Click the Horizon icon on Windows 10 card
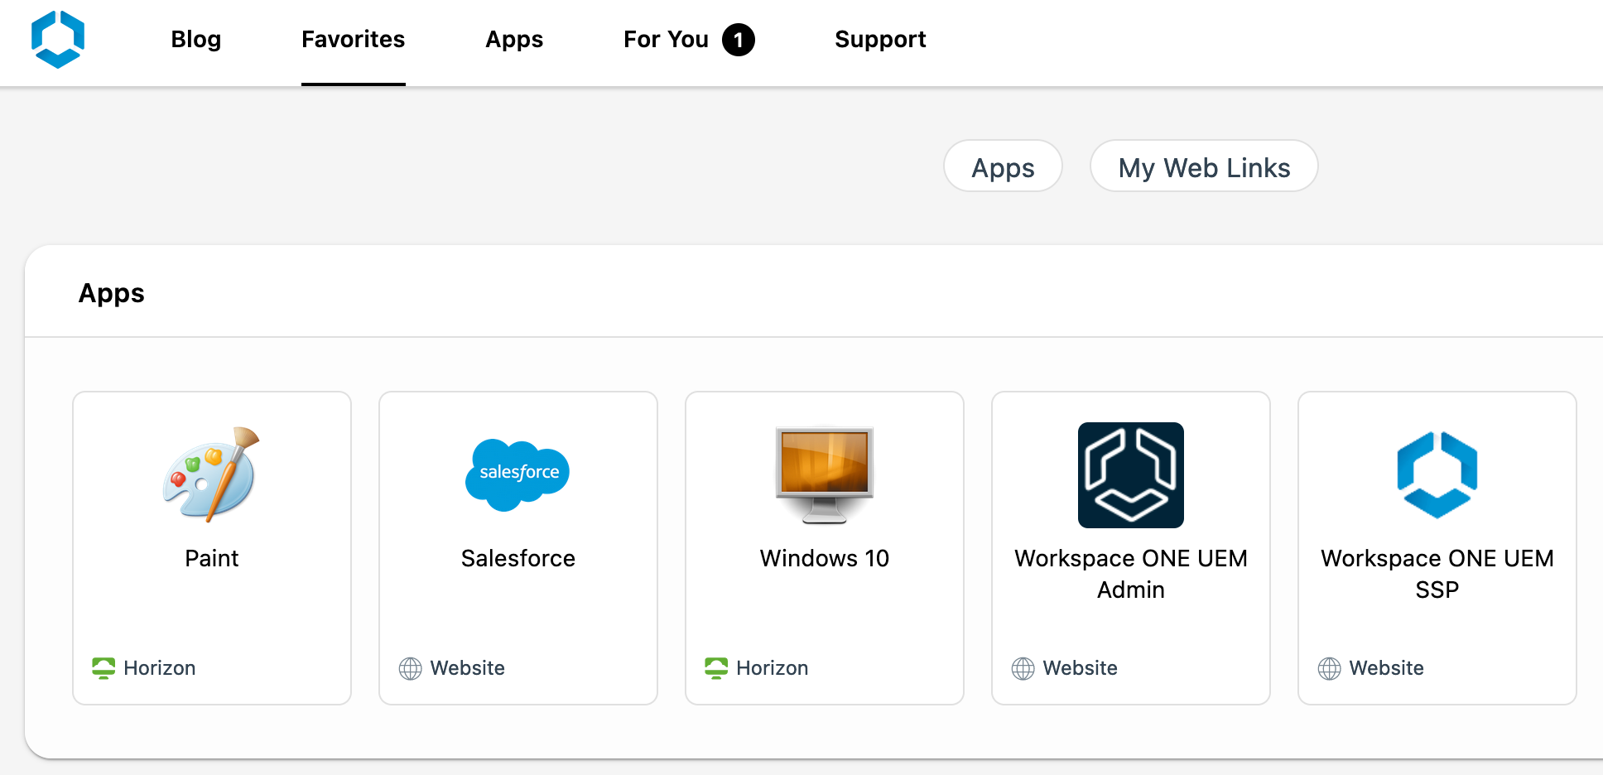The height and width of the screenshot is (775, 1603). point(716,668)
